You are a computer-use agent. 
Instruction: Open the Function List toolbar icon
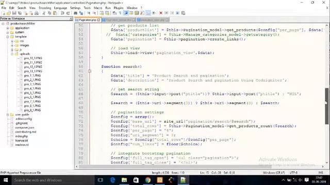142,13
